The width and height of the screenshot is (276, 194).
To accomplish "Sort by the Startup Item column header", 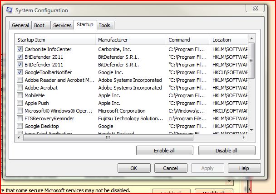I will (x=55, y=40).
